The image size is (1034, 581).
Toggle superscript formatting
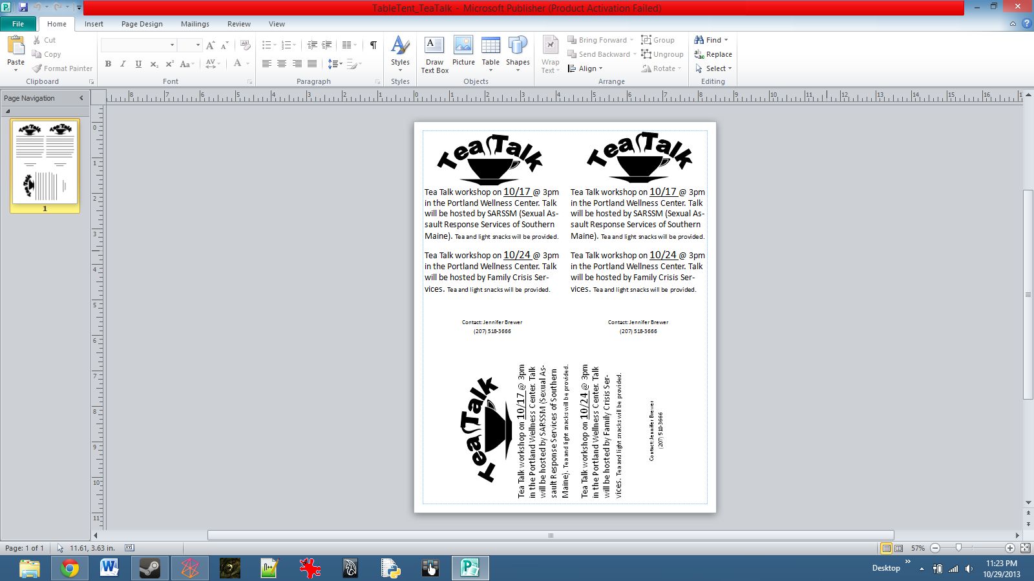tap(169, 64)
